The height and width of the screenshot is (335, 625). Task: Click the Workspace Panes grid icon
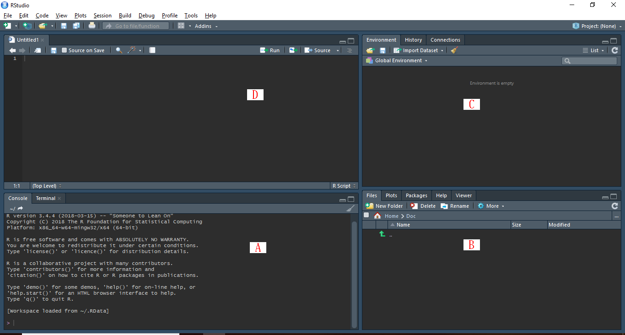(181, 26)
